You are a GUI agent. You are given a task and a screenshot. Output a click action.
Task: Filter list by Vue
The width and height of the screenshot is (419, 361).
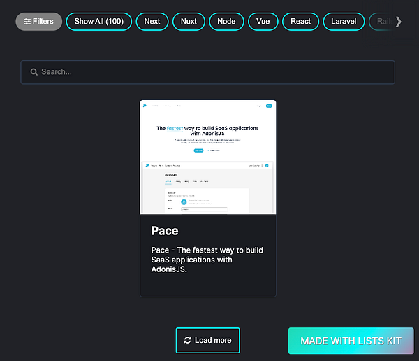coord(263,22)
